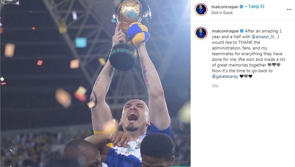Open the @galatasaray mention link
Screen dimensions: 295x167
pyautogui.click(x=225, y=77)
